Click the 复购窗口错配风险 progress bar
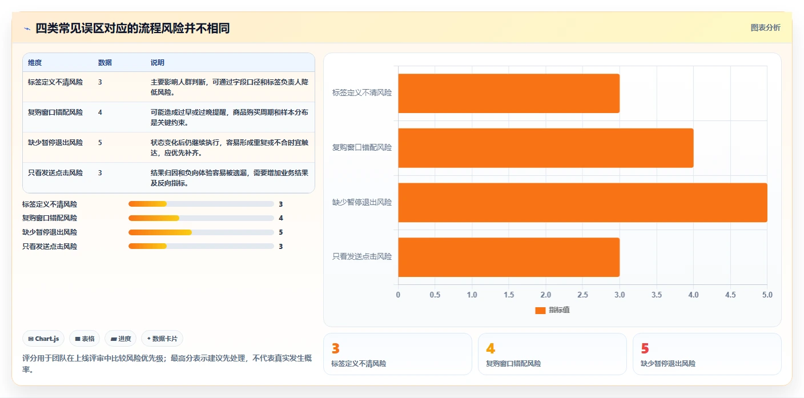This screenshot has height=398, width=804. pos(201,218)
